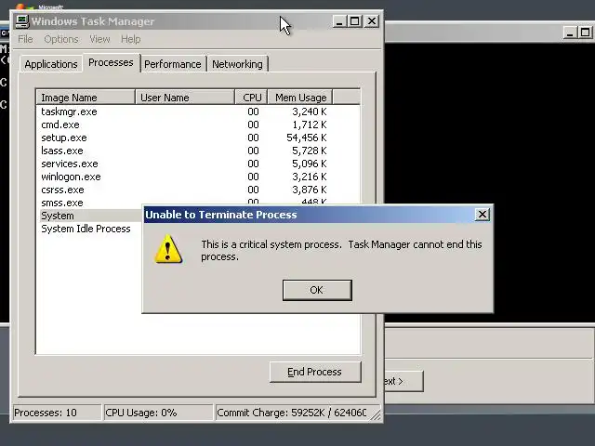Click OK in the Unable to Terminate dialog

click(317, 290)
